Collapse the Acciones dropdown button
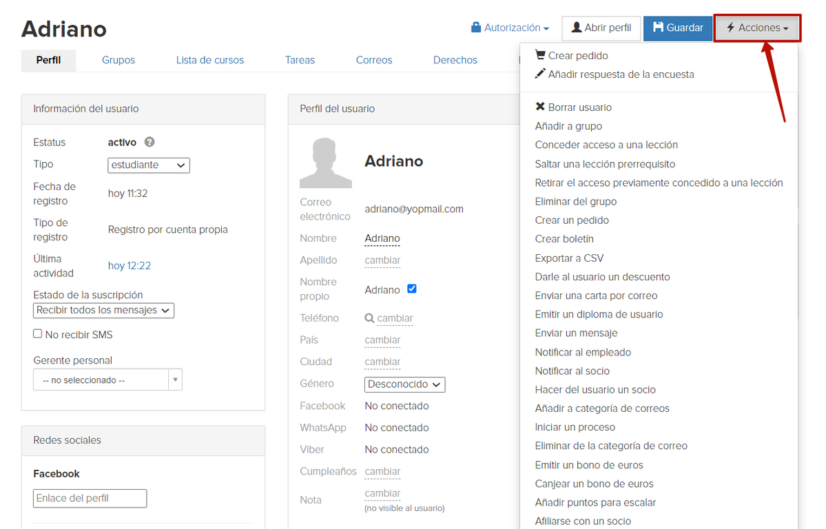Image resolution: width=826 pixels, height=529 pixels. coord(758,28)
